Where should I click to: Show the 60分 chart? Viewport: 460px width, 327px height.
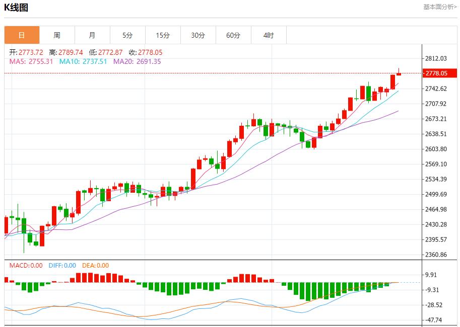click(233, 35)
